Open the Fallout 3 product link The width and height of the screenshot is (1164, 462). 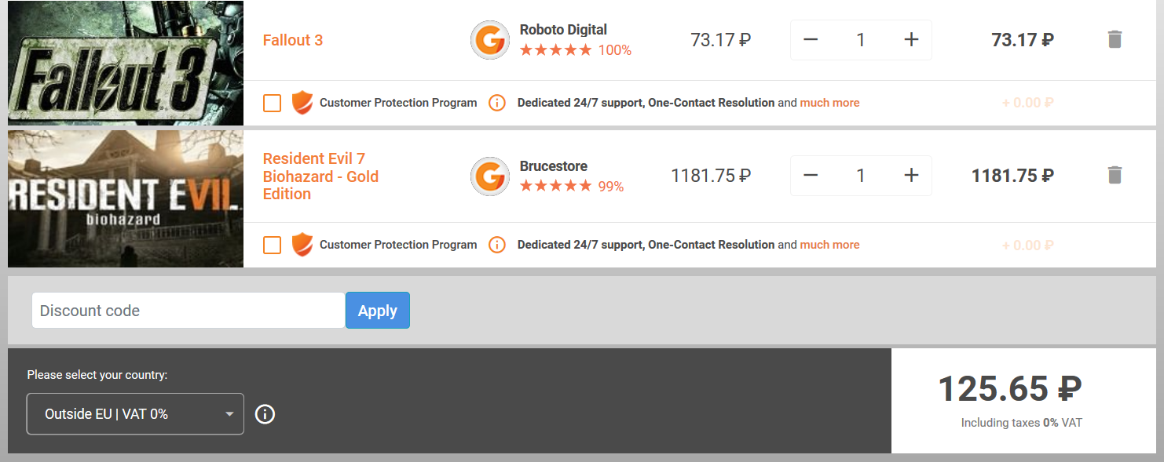pos(293,40)
